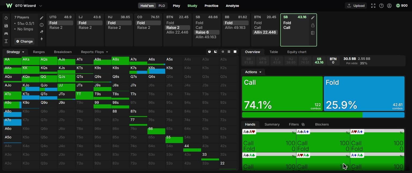
Task: Open the user account profile icon
Action: pos(389,6)
